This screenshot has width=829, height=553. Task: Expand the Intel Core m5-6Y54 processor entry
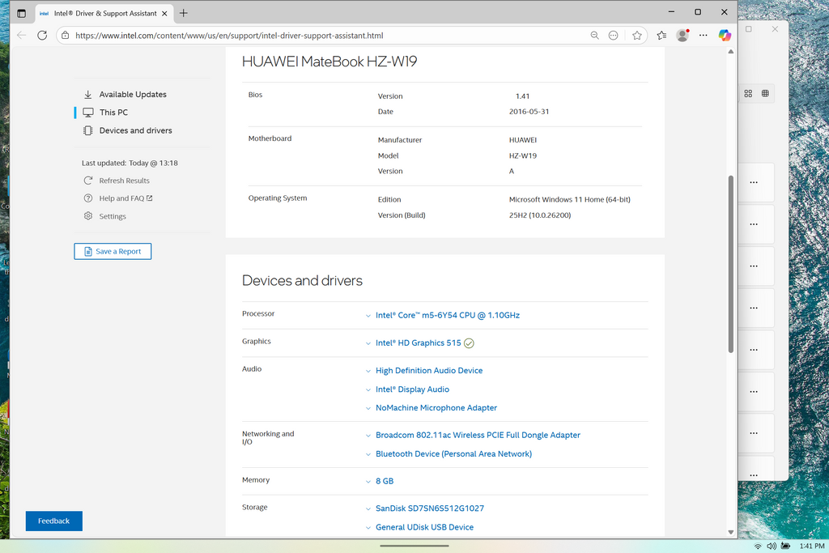[x=447, y=315]
